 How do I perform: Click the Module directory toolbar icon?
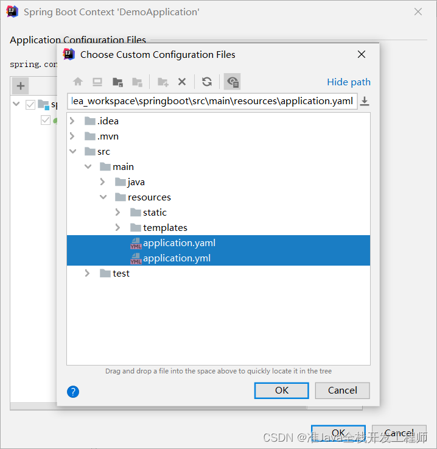(138, 82)
